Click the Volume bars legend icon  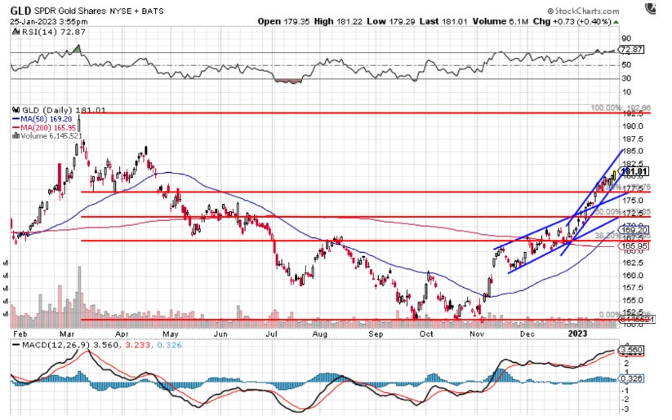pyautogui.click(x=15, y=136)
